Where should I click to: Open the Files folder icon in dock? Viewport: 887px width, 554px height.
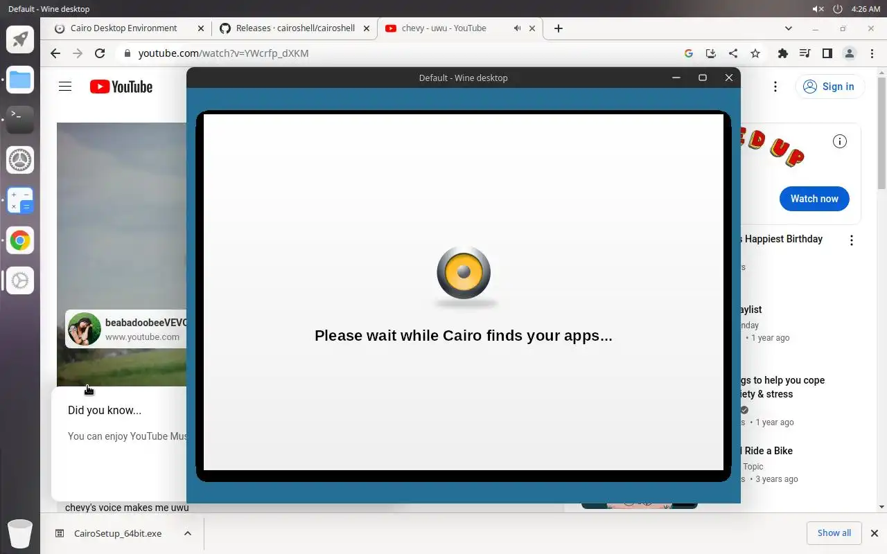tap(20, 80)
